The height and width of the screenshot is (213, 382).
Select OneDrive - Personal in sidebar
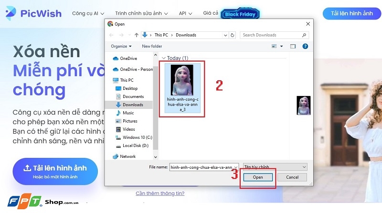click(x=133, y=69)
